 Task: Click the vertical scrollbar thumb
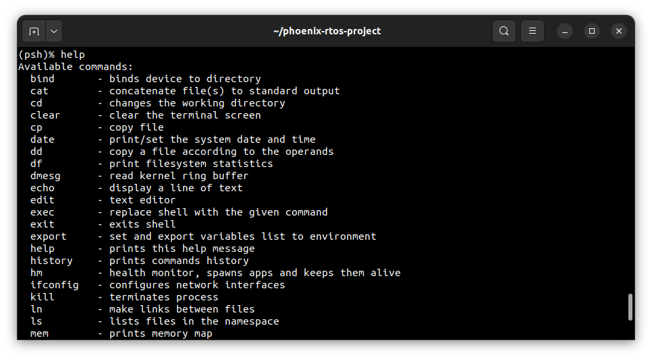point(630,307)
